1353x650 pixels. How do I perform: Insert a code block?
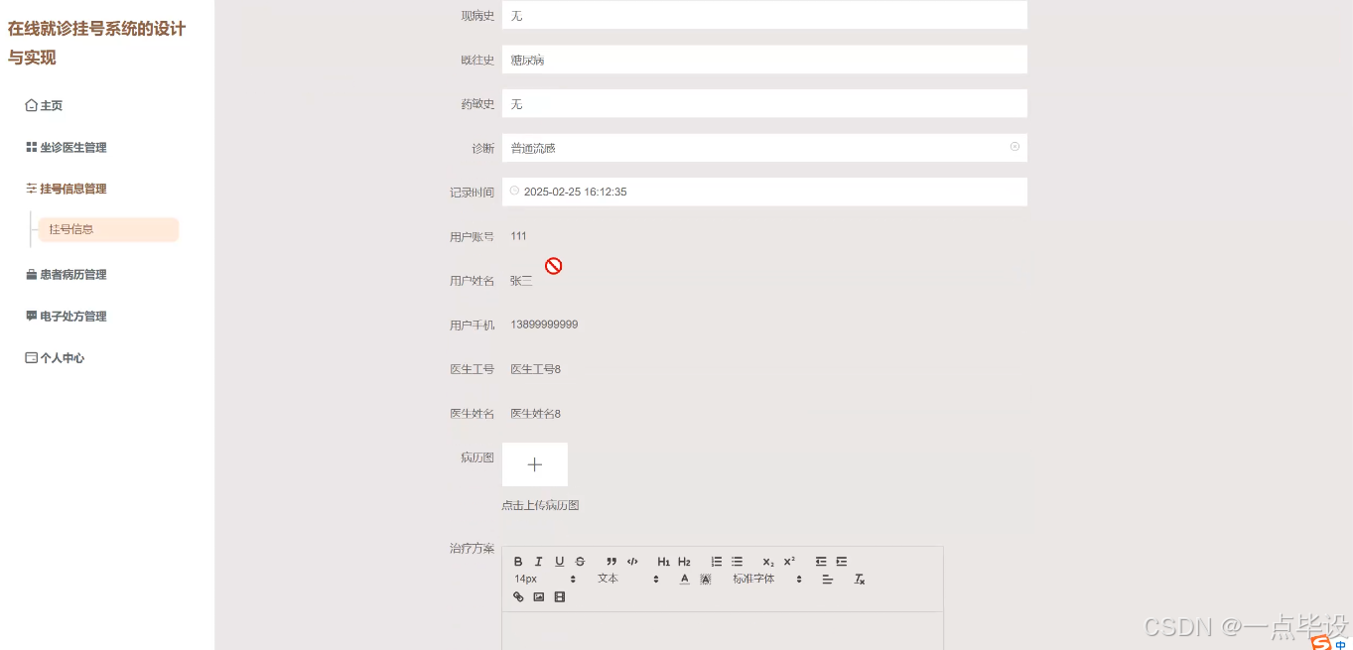click(632, 562)
